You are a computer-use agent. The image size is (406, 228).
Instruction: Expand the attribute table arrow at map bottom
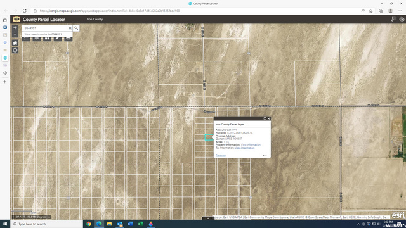point(208,218)
